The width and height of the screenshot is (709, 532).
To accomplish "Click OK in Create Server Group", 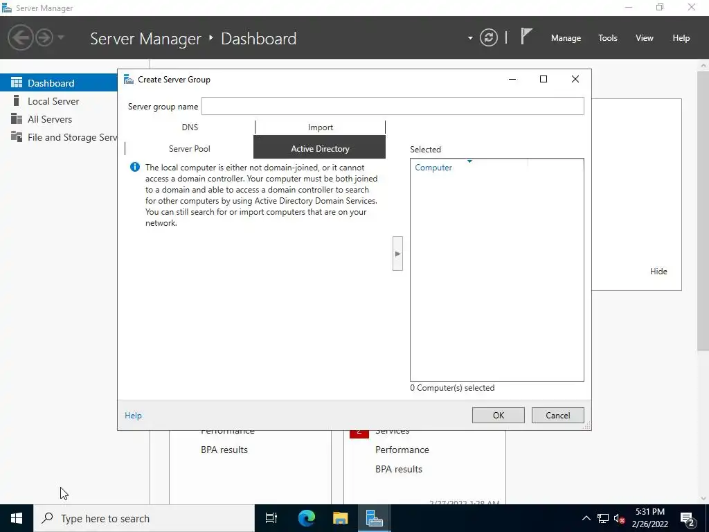I will (499, 416).
